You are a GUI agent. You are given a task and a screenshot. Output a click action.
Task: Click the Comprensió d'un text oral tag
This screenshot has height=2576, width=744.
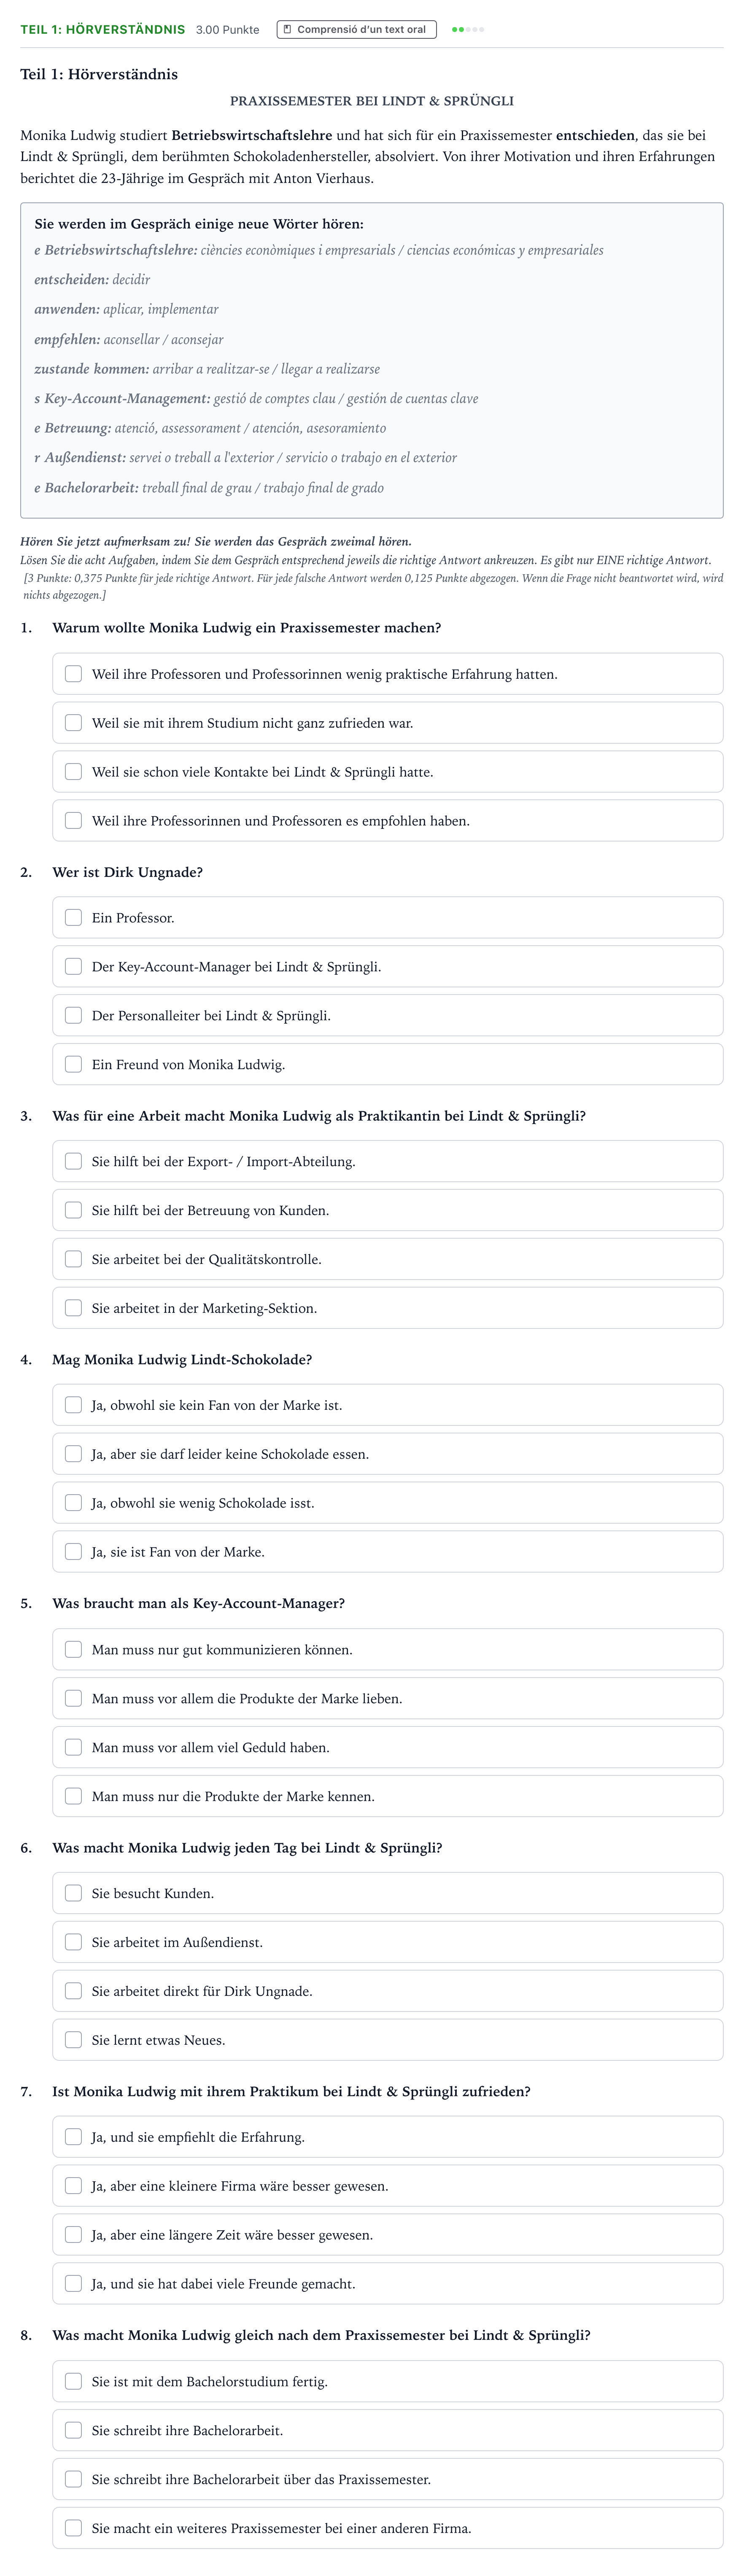coord(357,30)
